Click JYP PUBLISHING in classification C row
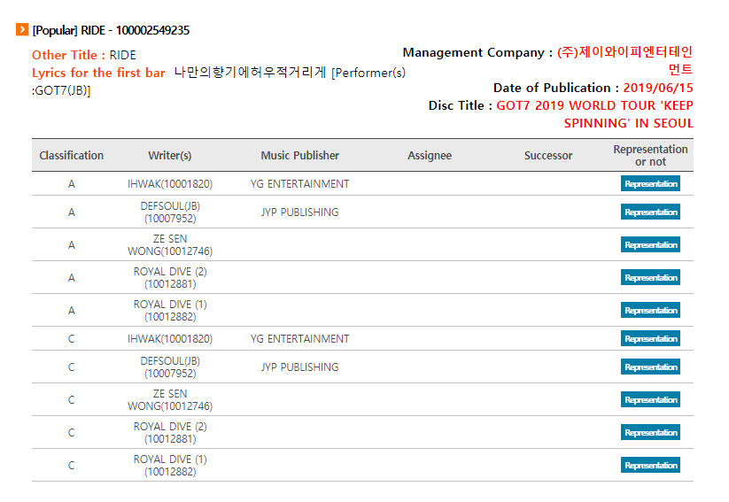 (x=300, y=367)
